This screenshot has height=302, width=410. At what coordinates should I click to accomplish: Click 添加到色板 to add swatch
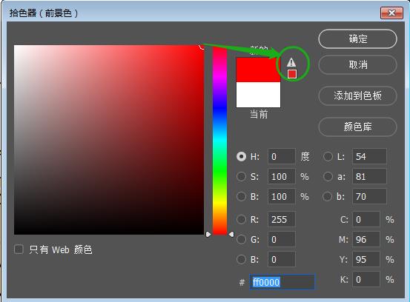[x=357, y=95]
